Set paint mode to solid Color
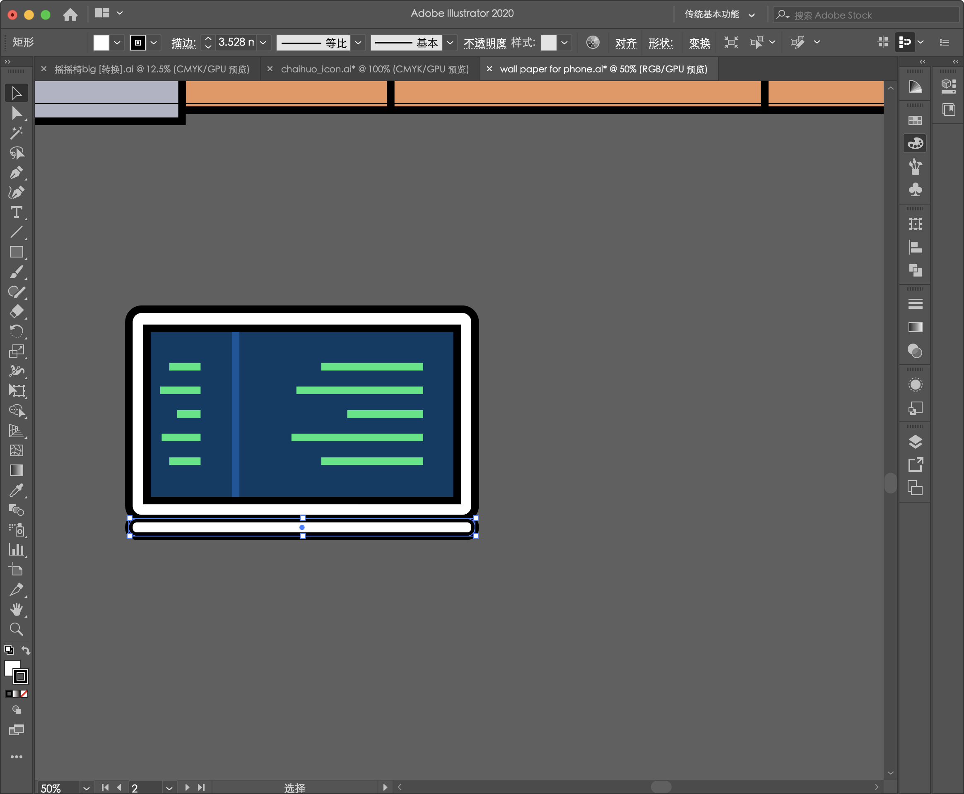This screenshot has height=794, width=964. click(9, 694)
